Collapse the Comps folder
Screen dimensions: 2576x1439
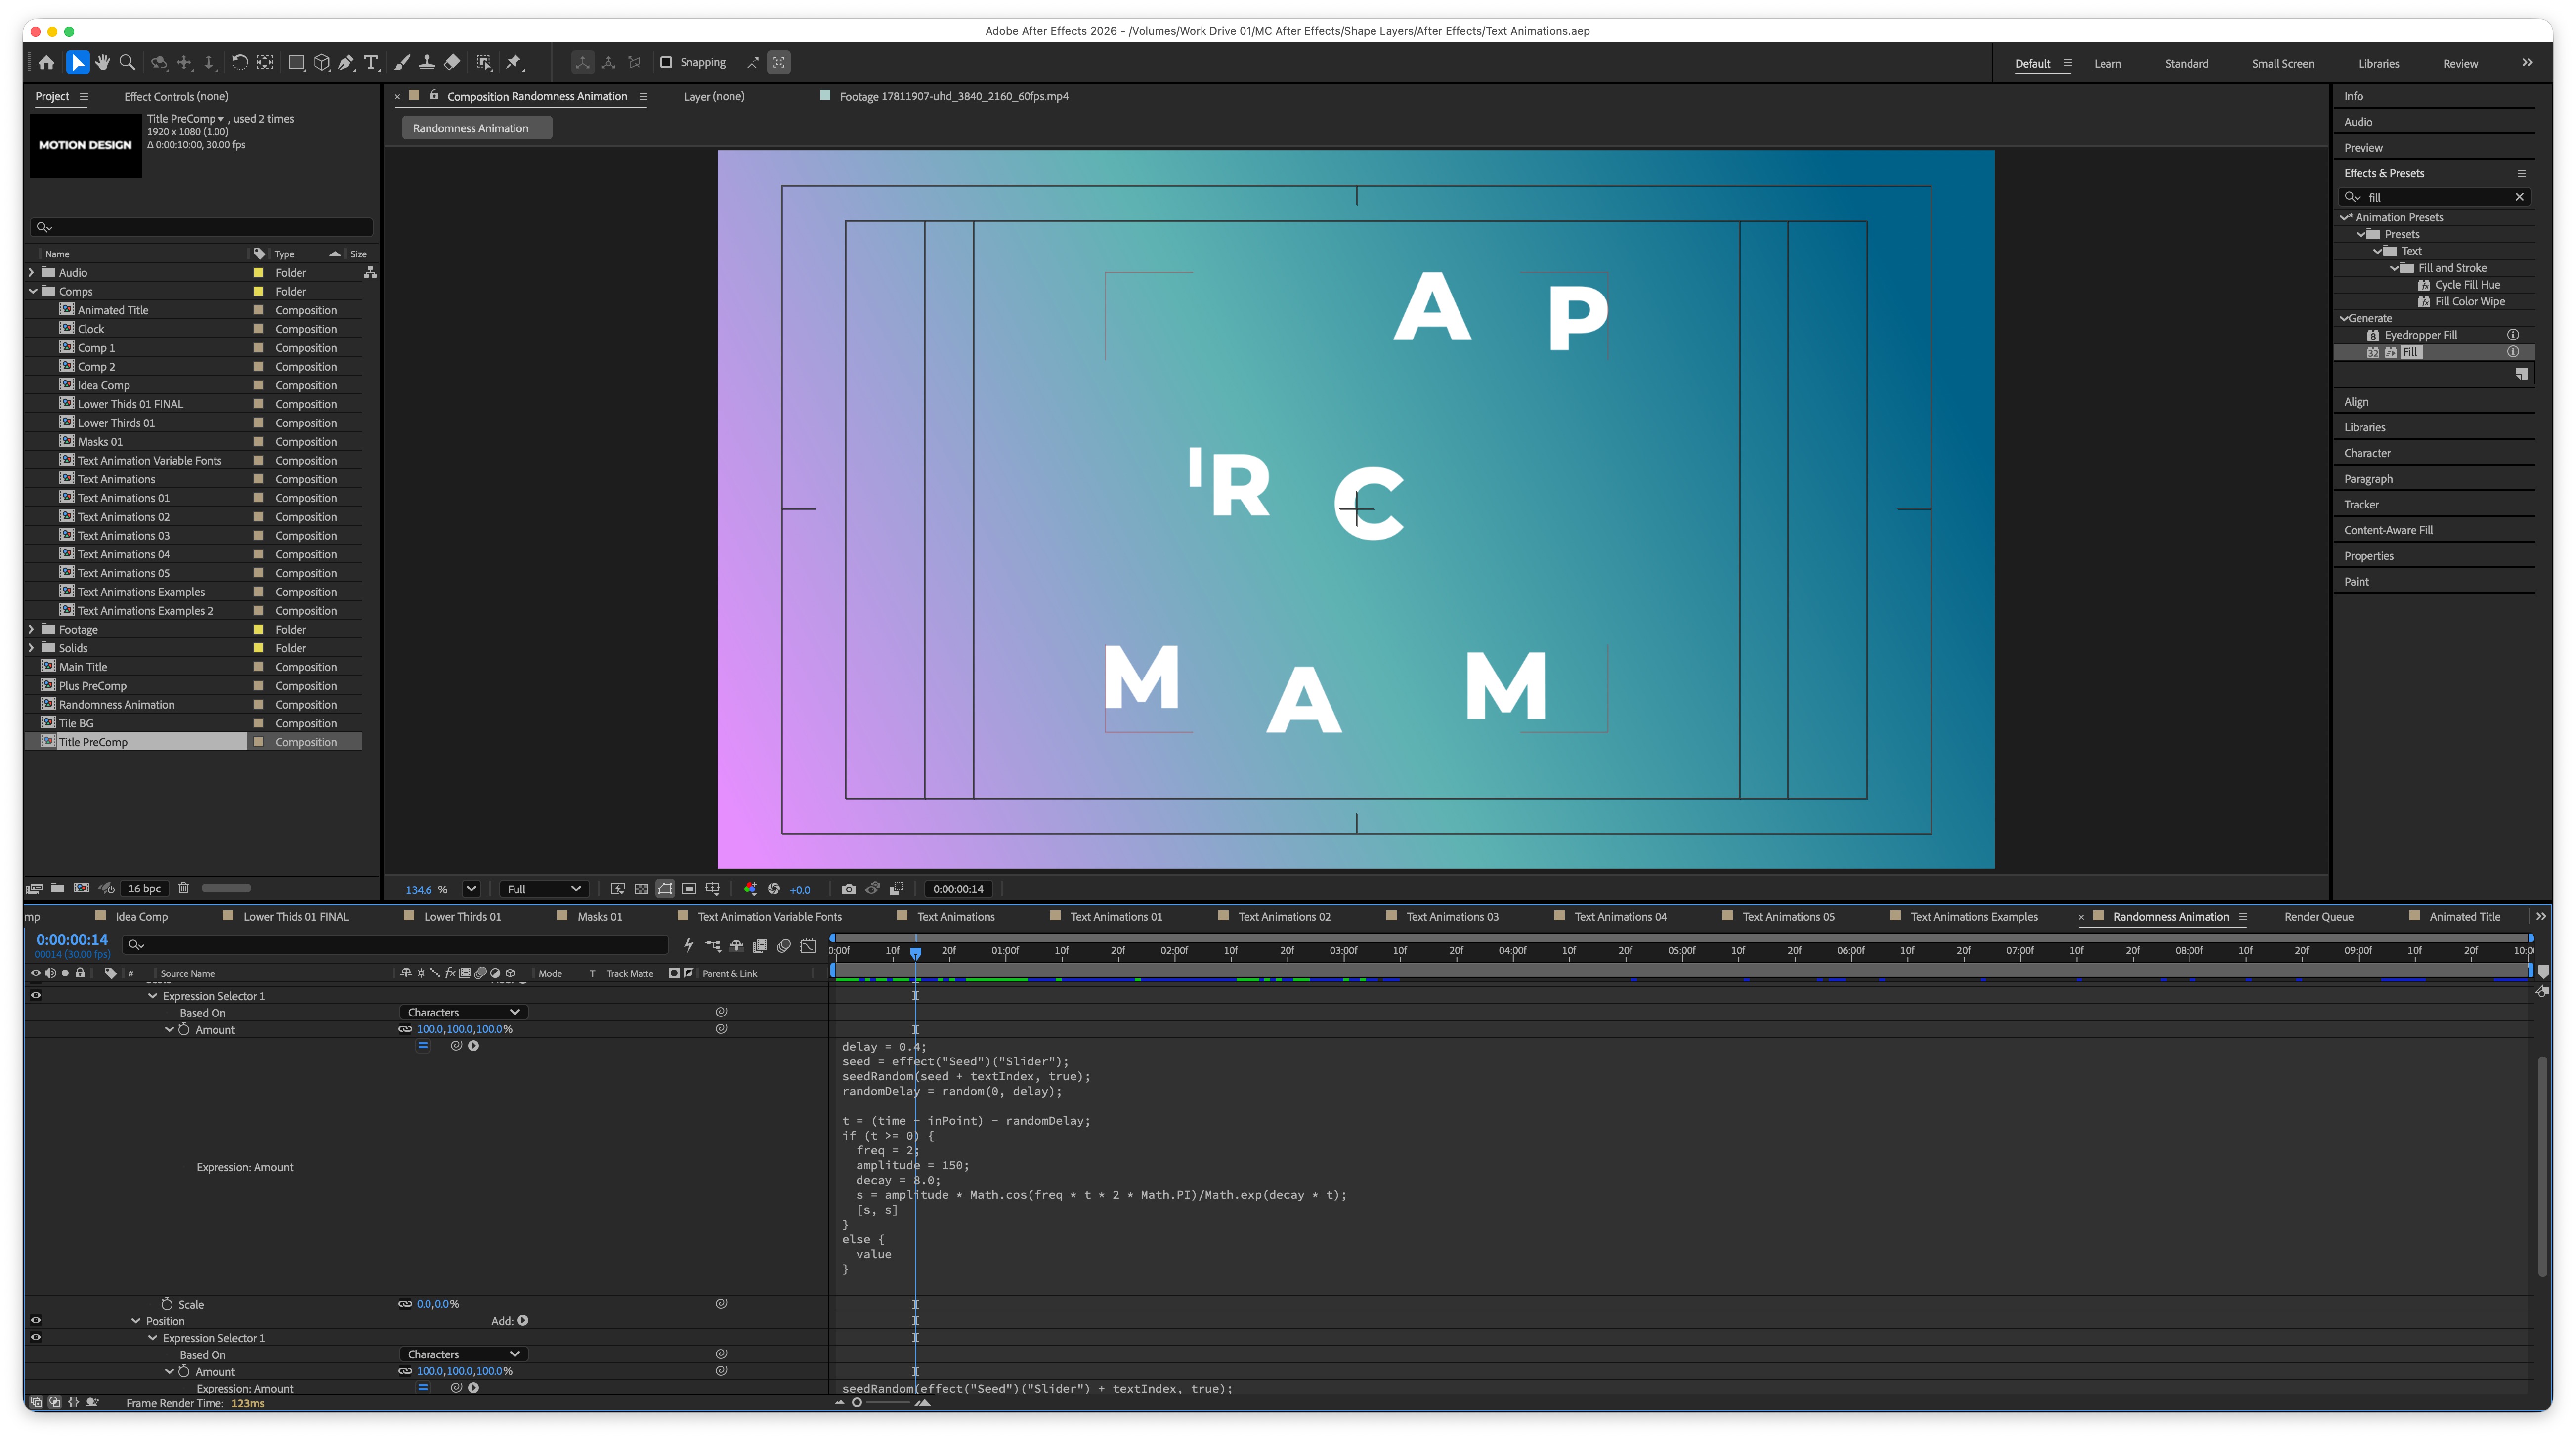(x=32, y=291)
